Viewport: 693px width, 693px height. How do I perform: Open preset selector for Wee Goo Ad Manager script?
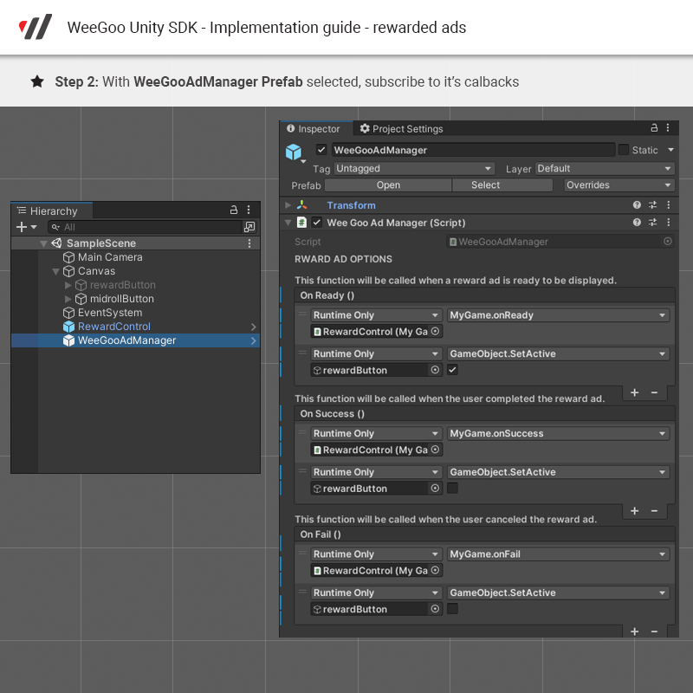click(x=652, y=223)
